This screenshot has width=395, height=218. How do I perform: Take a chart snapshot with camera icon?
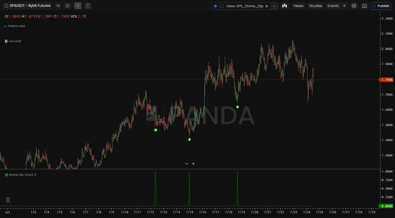(x=364, y=6)
